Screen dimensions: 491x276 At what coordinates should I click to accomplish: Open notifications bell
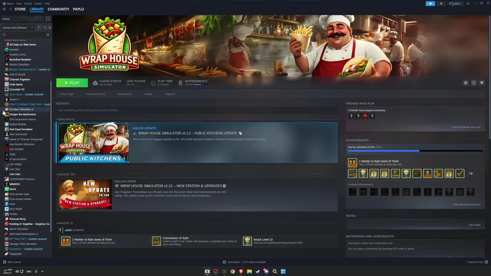pos(441,3)
